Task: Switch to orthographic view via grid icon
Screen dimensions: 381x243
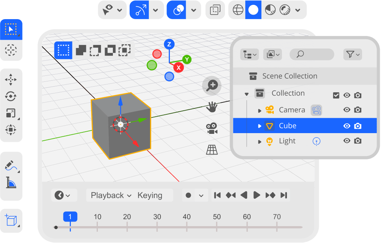Action: [x=212, y=150]
